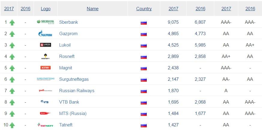Click the Logo column header
The width and height of the screenshot is (262, 130).
[x=46, y=9]
